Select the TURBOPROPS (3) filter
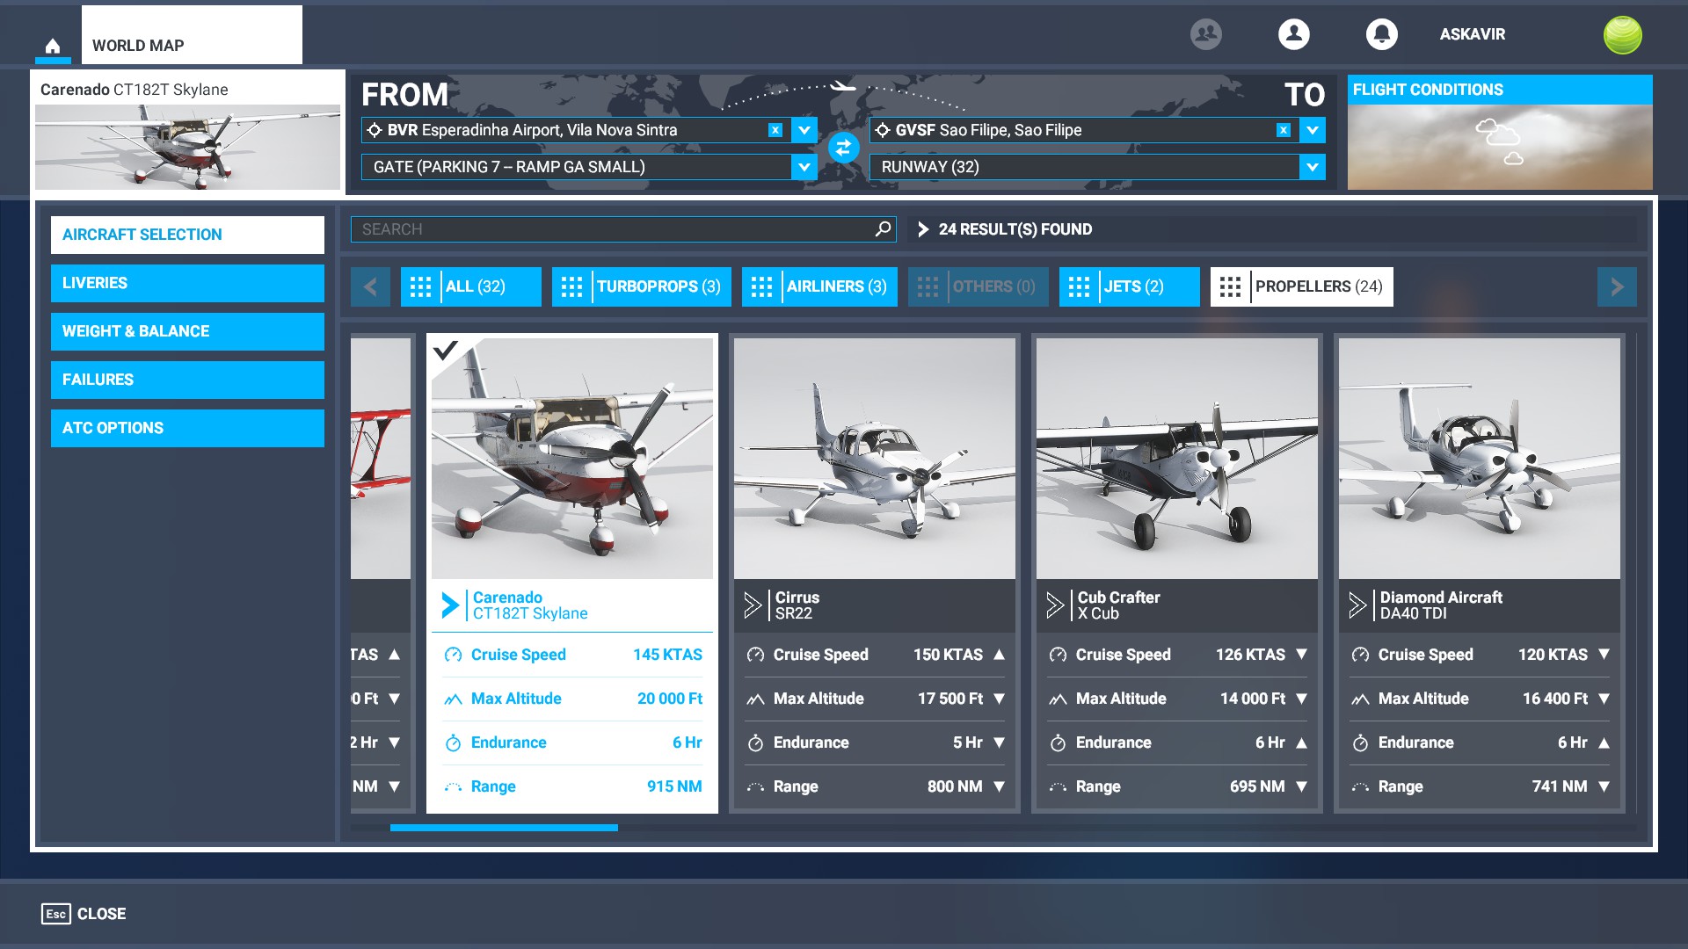 642,286
